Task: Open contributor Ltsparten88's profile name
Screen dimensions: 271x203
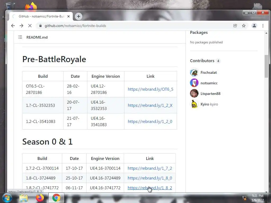Action: point(210,94)
